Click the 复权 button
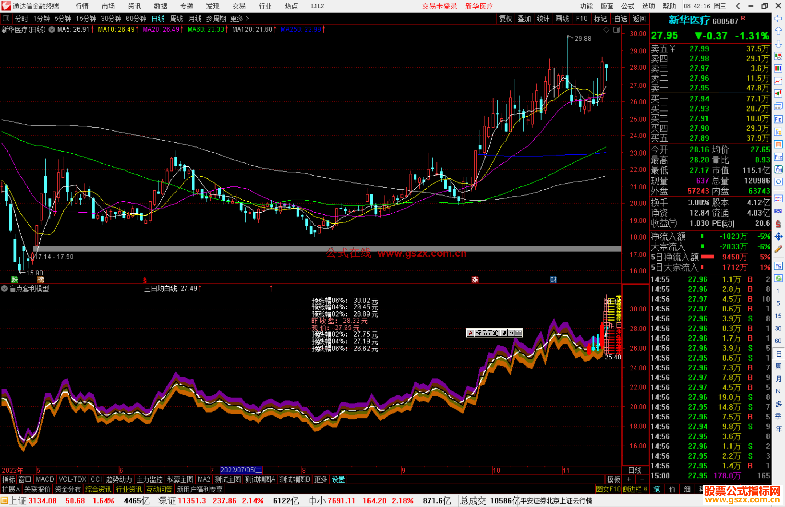This screenshot has height=507, width=785. [x=506, y=19]
